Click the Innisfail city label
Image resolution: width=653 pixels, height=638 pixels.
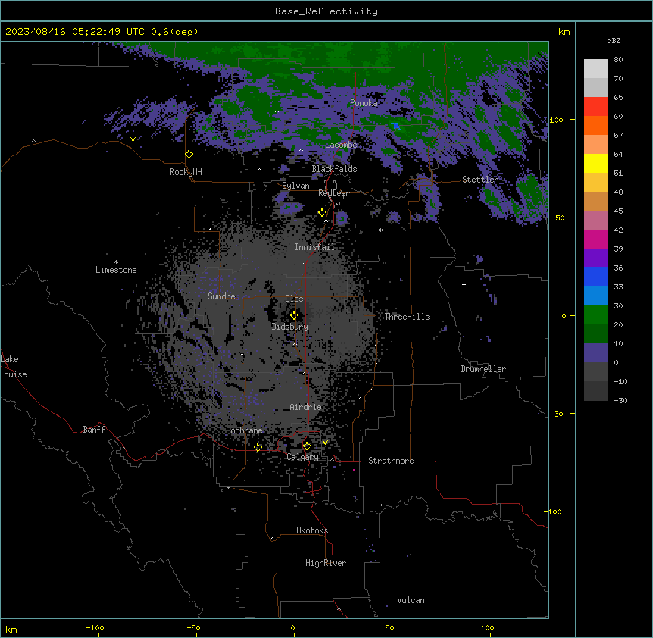(314, 247)
